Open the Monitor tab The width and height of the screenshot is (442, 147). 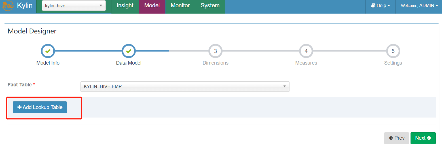tap(180, 6)
